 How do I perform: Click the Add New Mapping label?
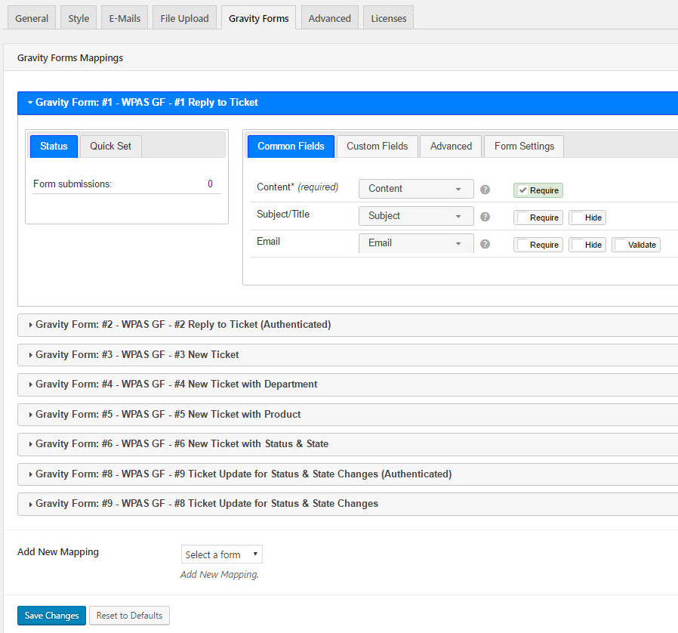[x=58, y=552]
